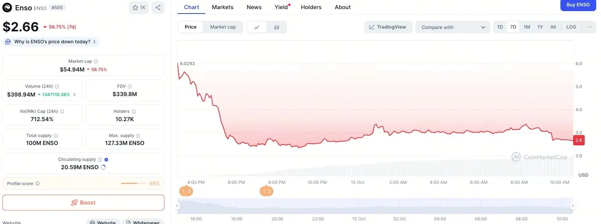The image size is (601, 224).
Task: Open the Compare with dropdown
Action: [453, 27]
